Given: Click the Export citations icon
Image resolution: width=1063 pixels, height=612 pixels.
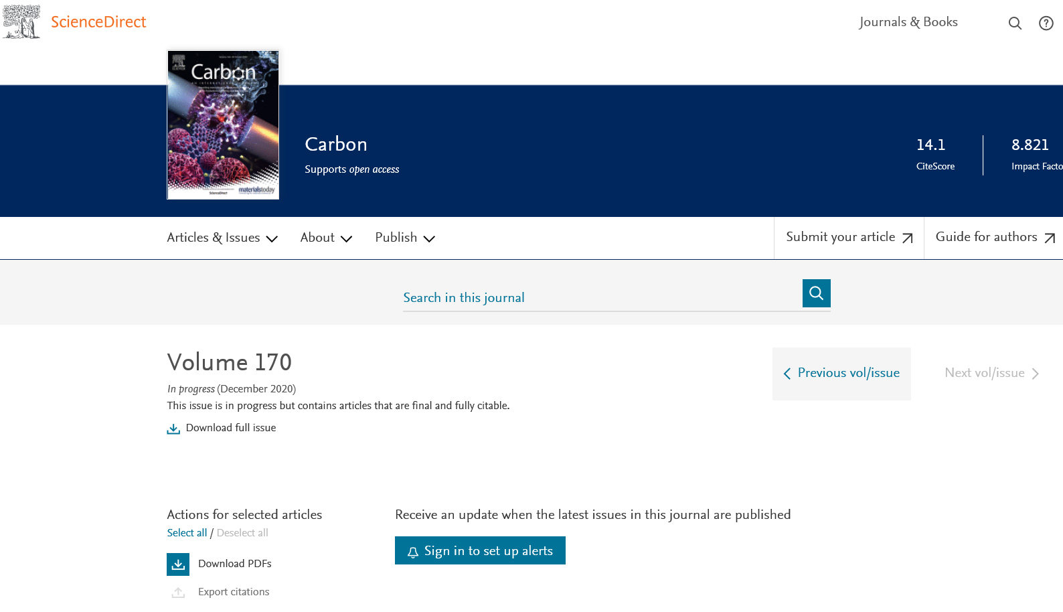Looking at the screenshot, I should coord(178,593).
